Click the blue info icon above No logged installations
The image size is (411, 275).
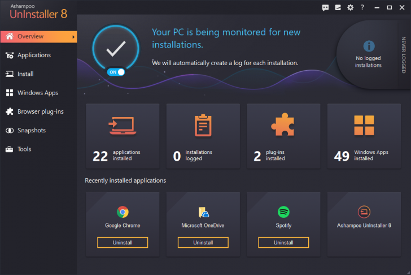369,46
